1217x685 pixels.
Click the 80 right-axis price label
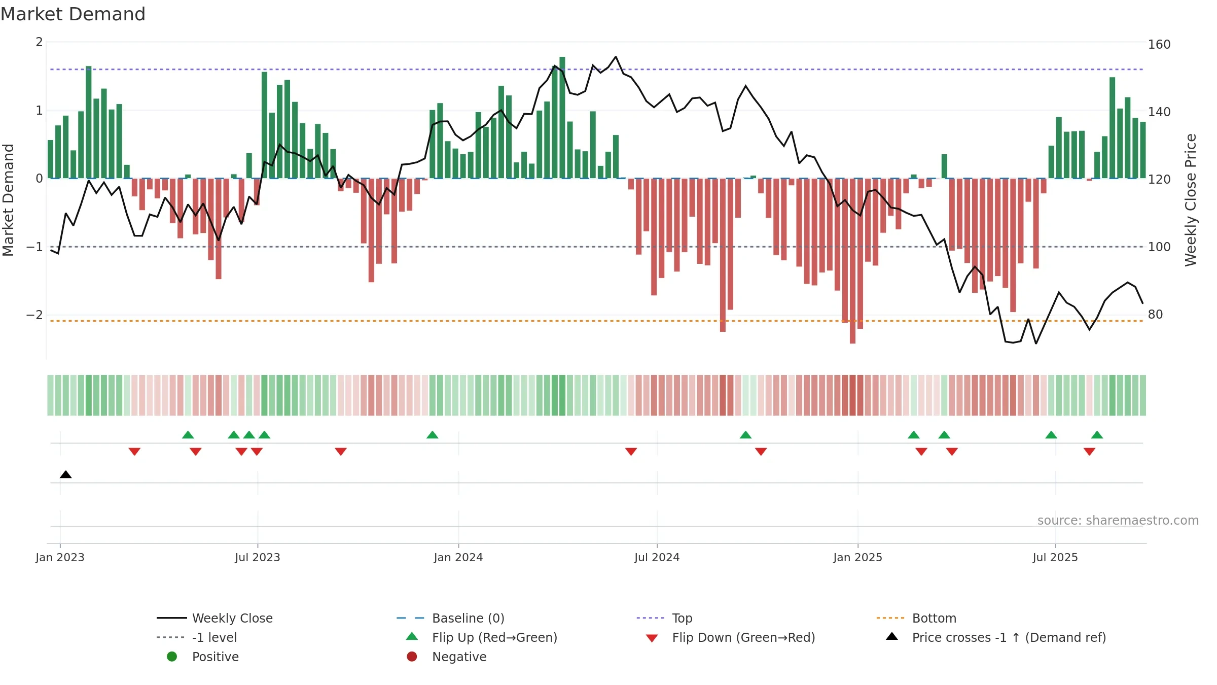(1155, 315)
